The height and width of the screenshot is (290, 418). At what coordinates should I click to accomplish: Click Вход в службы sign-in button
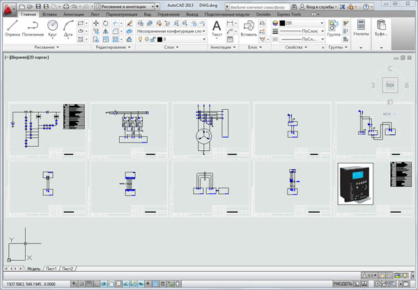tap(319, 7)
